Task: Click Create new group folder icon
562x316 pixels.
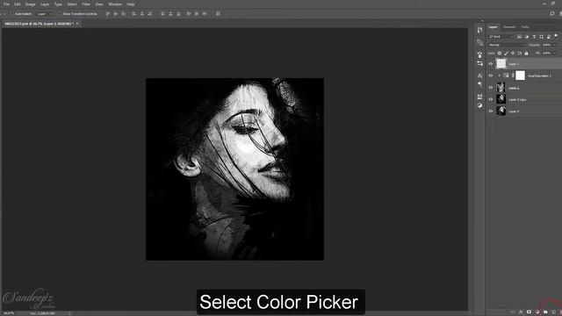Action: (545, 312)
